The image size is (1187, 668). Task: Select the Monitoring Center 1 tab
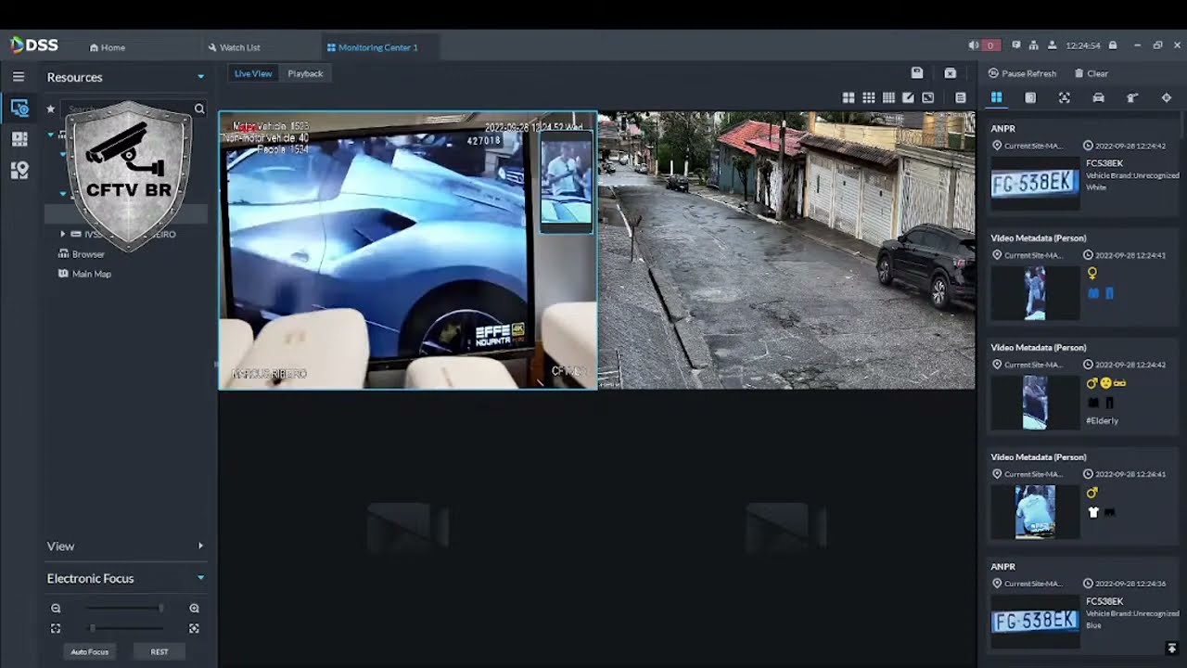pyautogui.click(x=373, y=47)
